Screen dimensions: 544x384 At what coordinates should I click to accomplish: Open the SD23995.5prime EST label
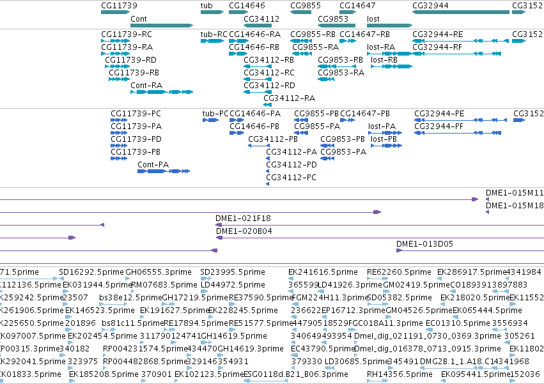233,272
